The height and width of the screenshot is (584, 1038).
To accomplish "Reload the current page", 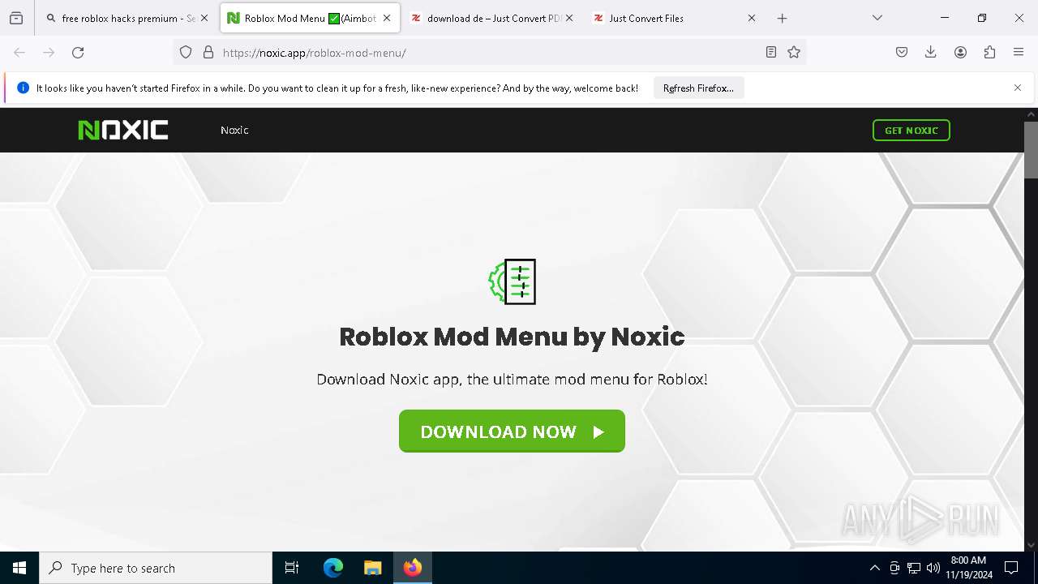I will (x=78, y=53).
